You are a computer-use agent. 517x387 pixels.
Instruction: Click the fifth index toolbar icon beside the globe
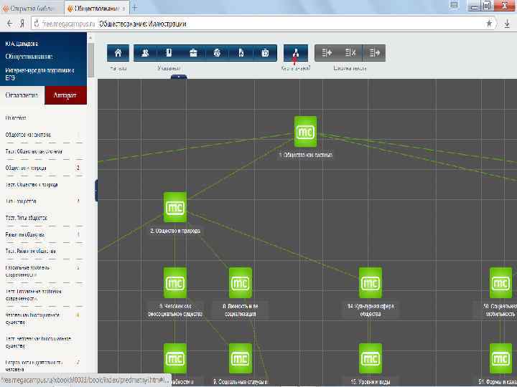(x=241, y=52)
